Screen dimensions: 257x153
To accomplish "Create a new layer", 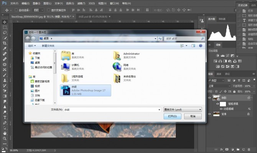I will pos(244,150).
